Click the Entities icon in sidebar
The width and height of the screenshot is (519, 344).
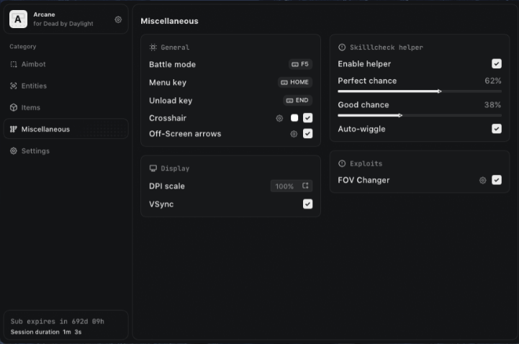point(14,86)
